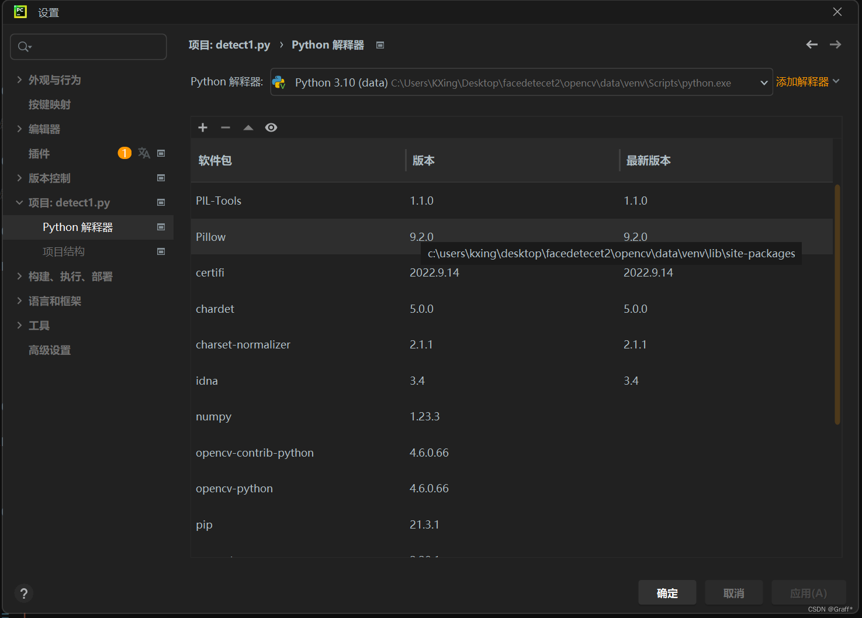Navigate back using the left arrow icon
This screenshot has width=862, height=618.
pos(812,44)
